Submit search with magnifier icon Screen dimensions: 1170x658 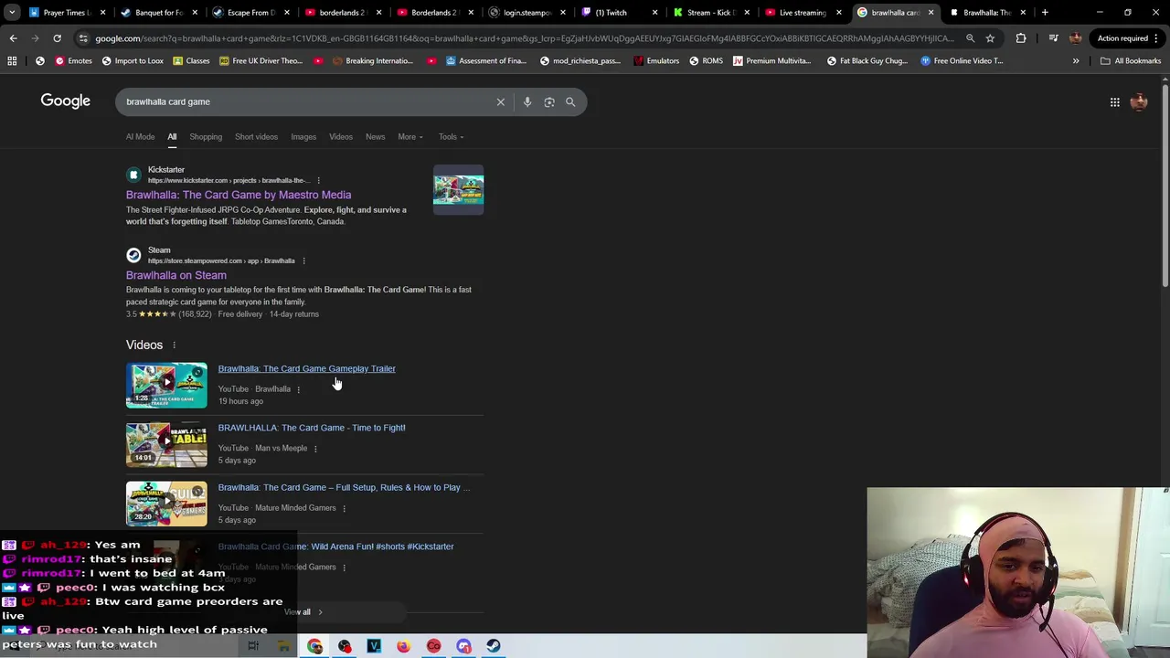[570, 101]
